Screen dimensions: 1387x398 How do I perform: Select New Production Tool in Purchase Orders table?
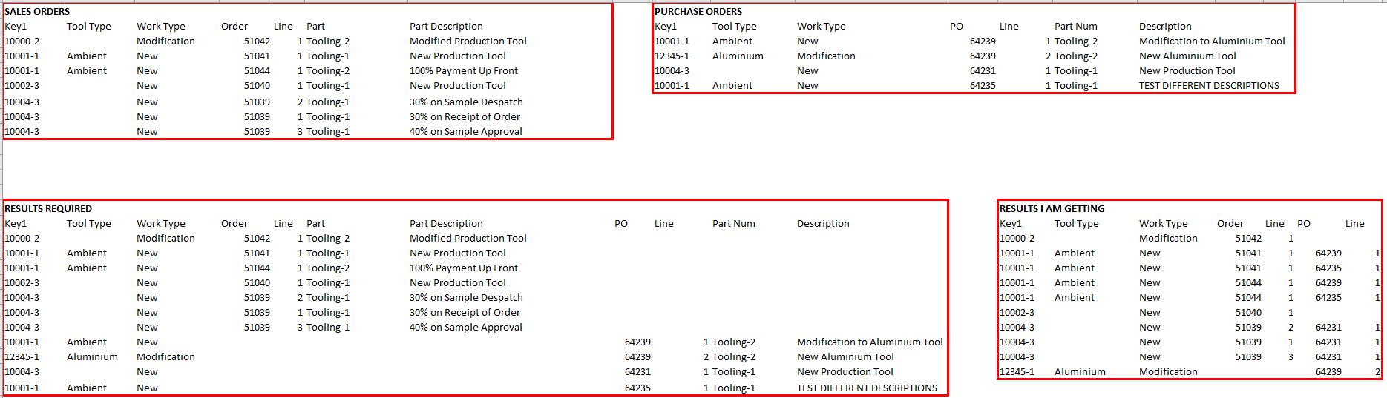[1187, 71]
